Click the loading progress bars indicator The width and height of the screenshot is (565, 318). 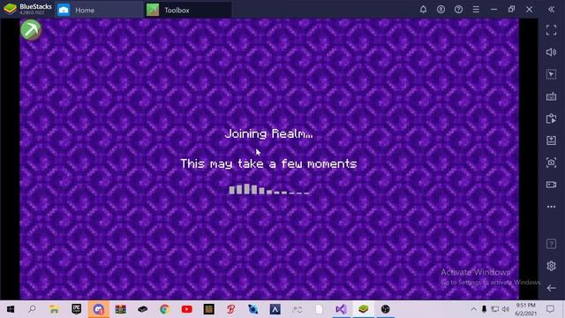[269, 189]
